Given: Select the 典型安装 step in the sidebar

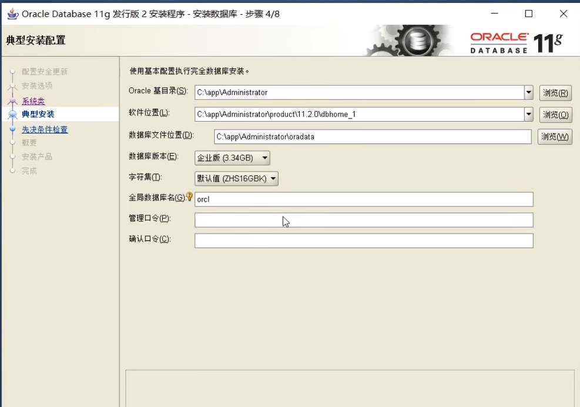Looking at the screenshot, I should coord(38,114).
